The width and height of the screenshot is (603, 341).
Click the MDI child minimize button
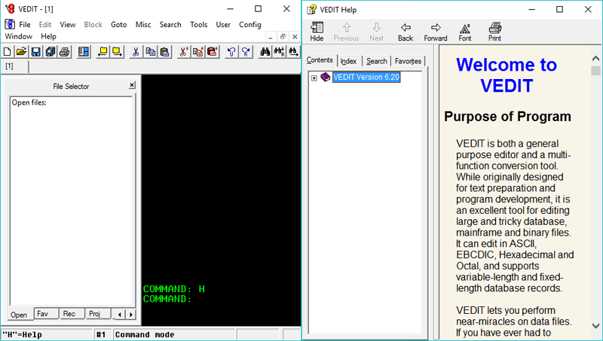click(271, 37)
